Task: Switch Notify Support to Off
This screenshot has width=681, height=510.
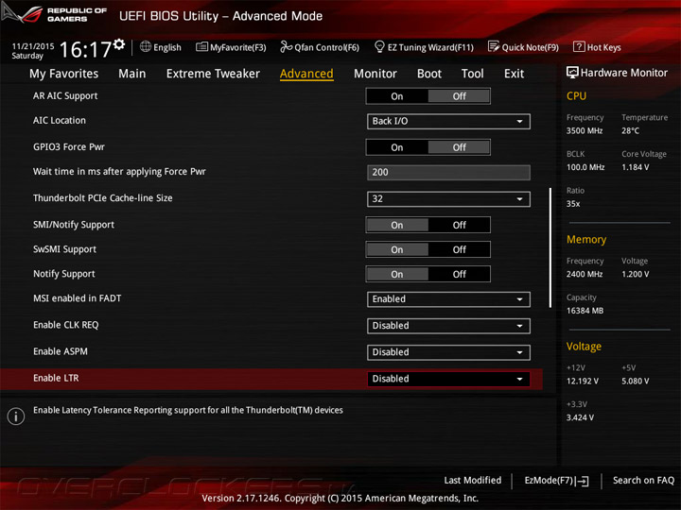Action: [459, 274]
